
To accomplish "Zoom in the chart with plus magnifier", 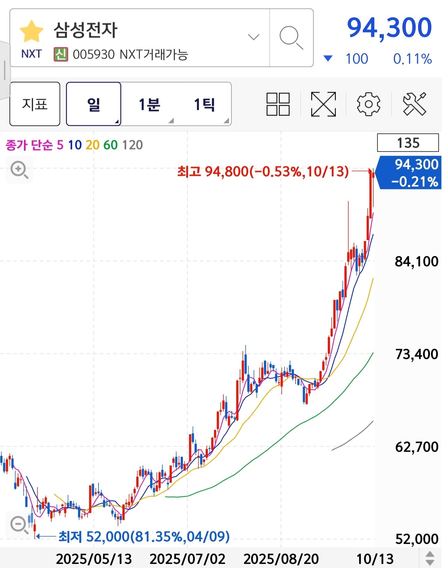I will click(19, 170).
